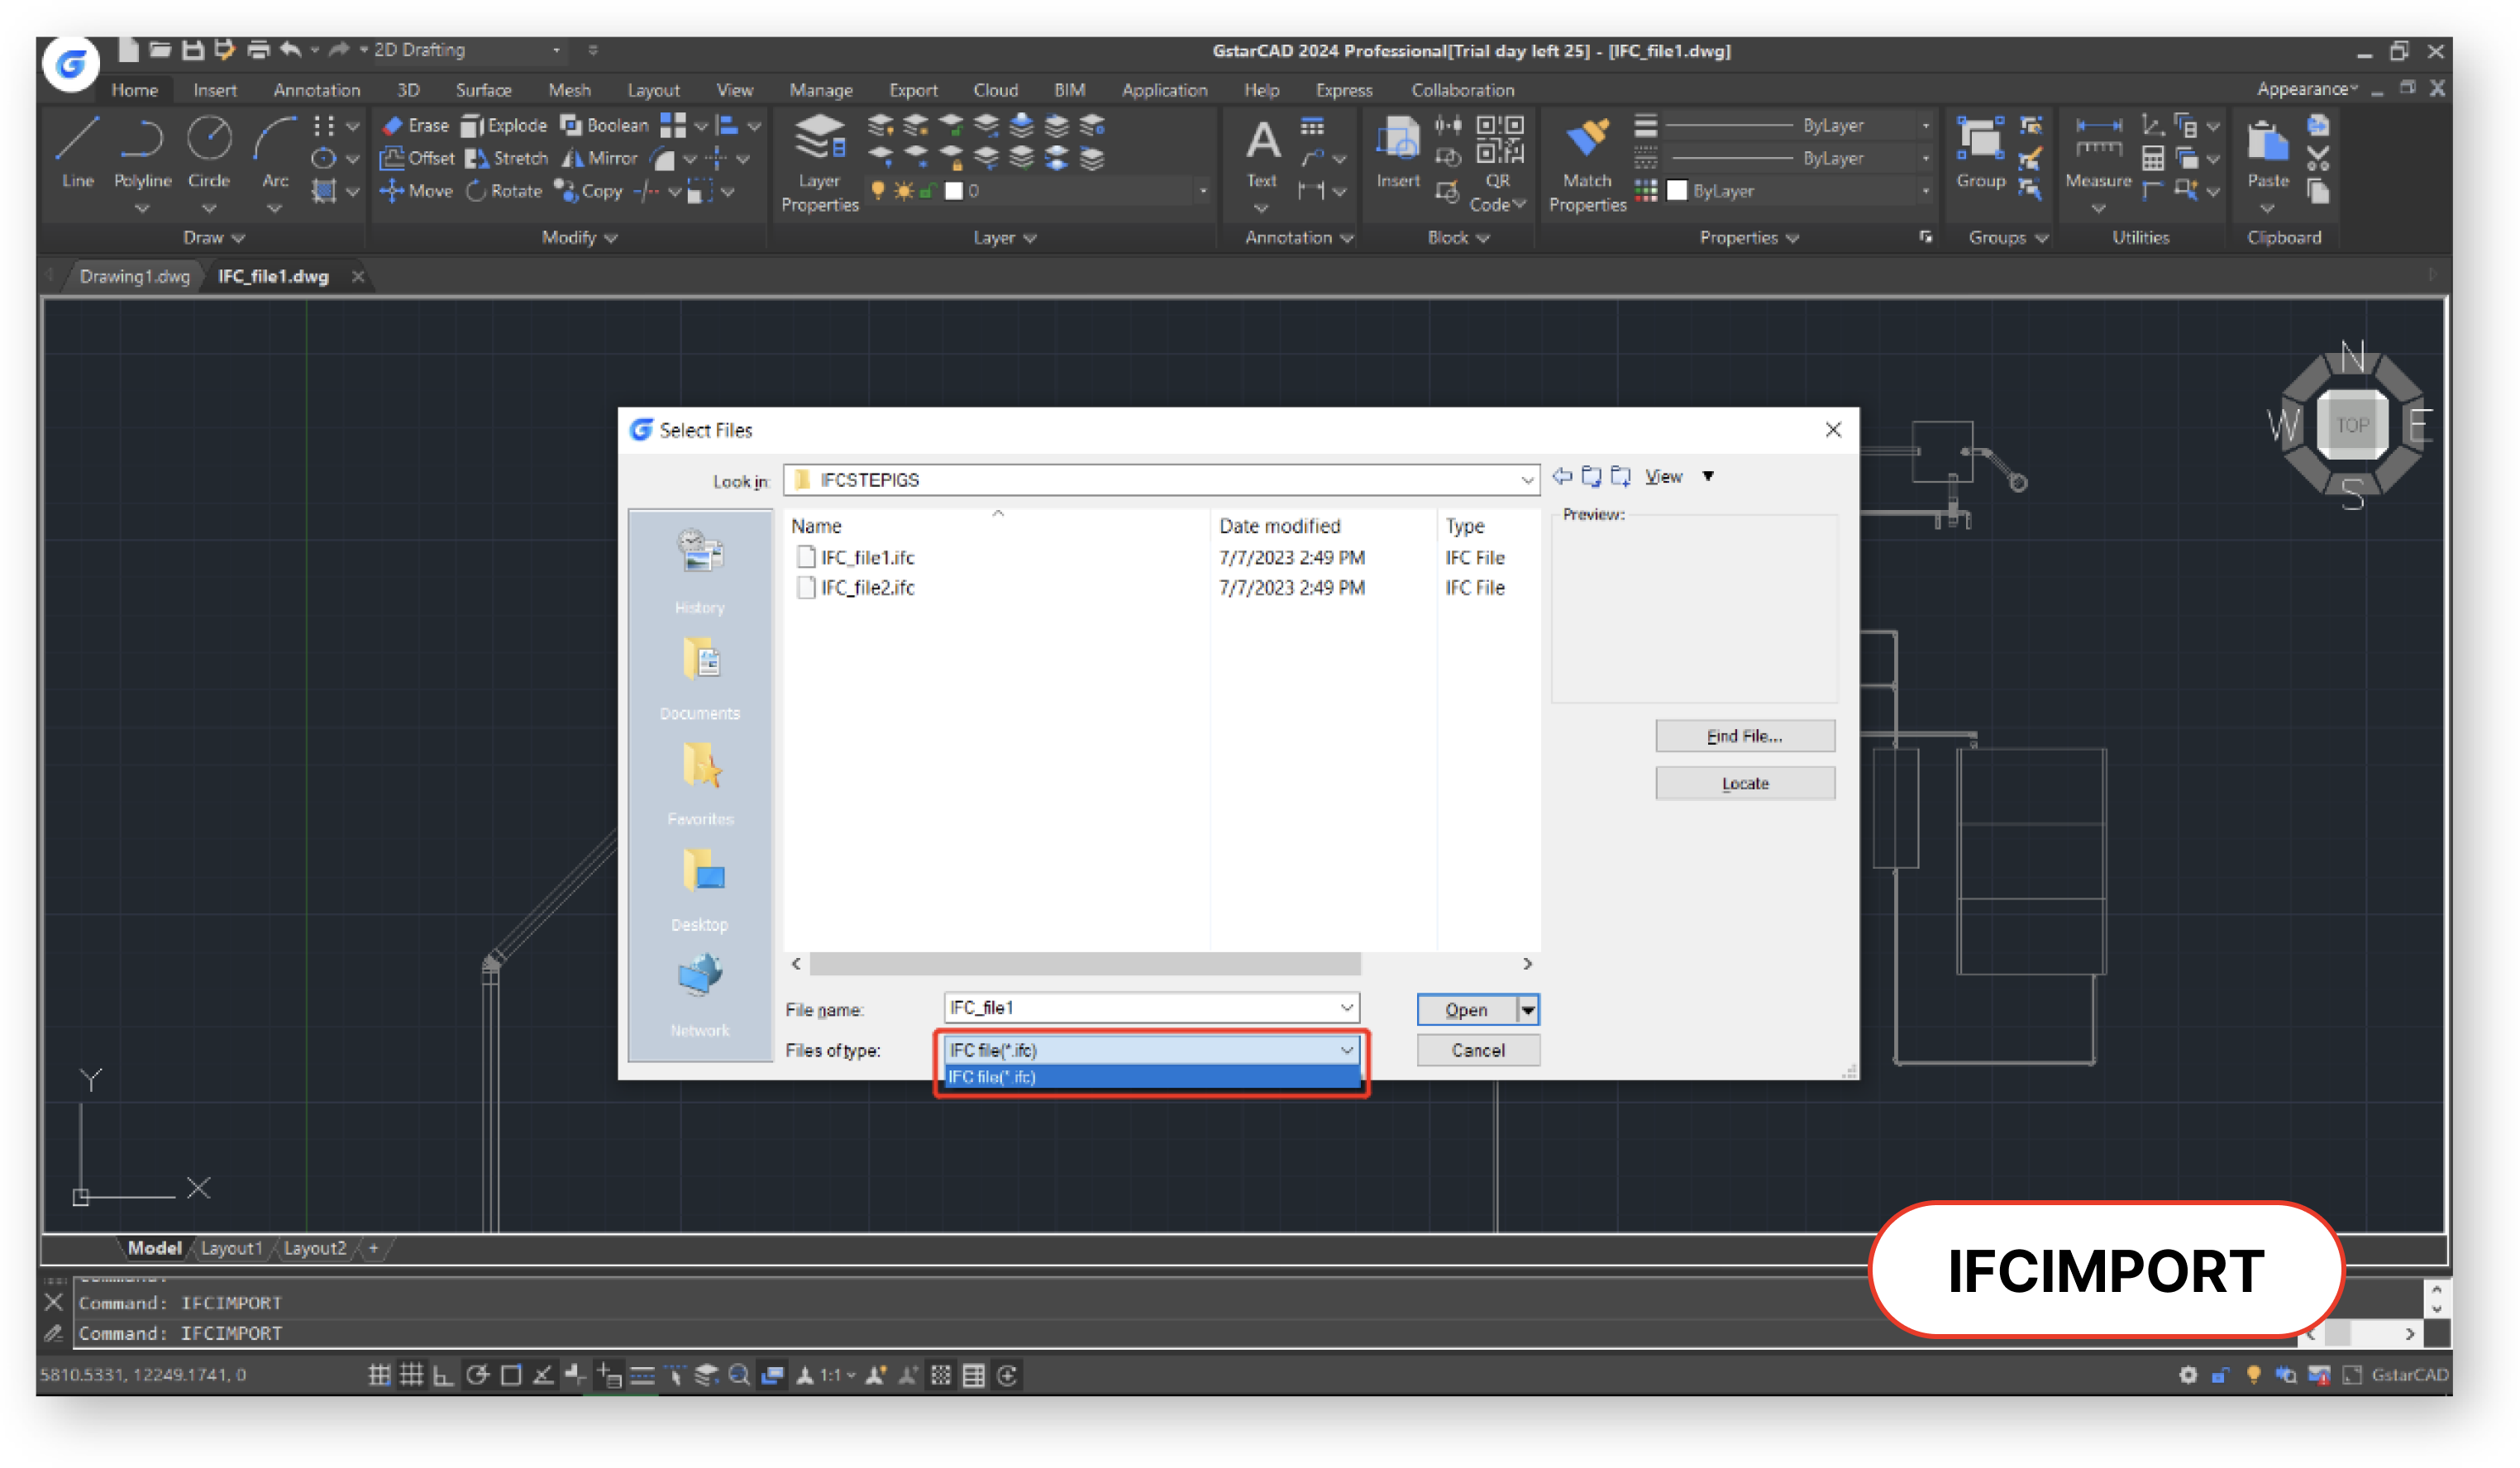The width and height of the screenshot is (2520, 1468).
Task: Select IFC file(*.ifc) option in list
Action: [x=1152, y=1077]
